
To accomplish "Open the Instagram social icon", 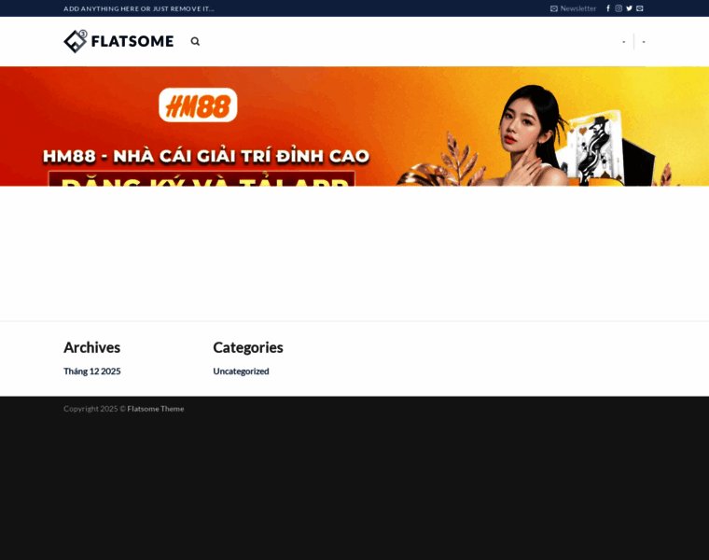I will click(619, 8).
